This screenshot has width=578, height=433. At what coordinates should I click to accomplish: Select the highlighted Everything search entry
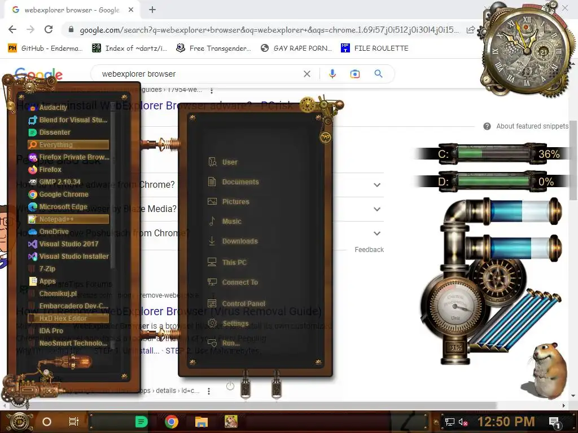pos(68,145)
